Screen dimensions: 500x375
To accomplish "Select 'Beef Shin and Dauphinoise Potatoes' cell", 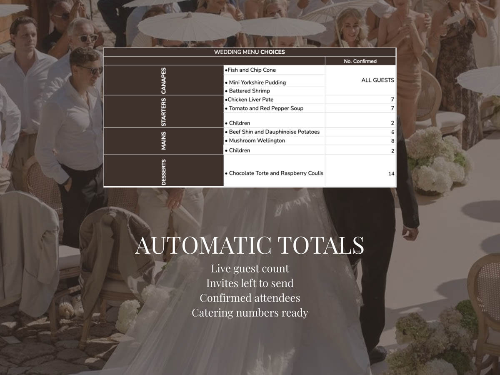I will click(x=274, y=132).
